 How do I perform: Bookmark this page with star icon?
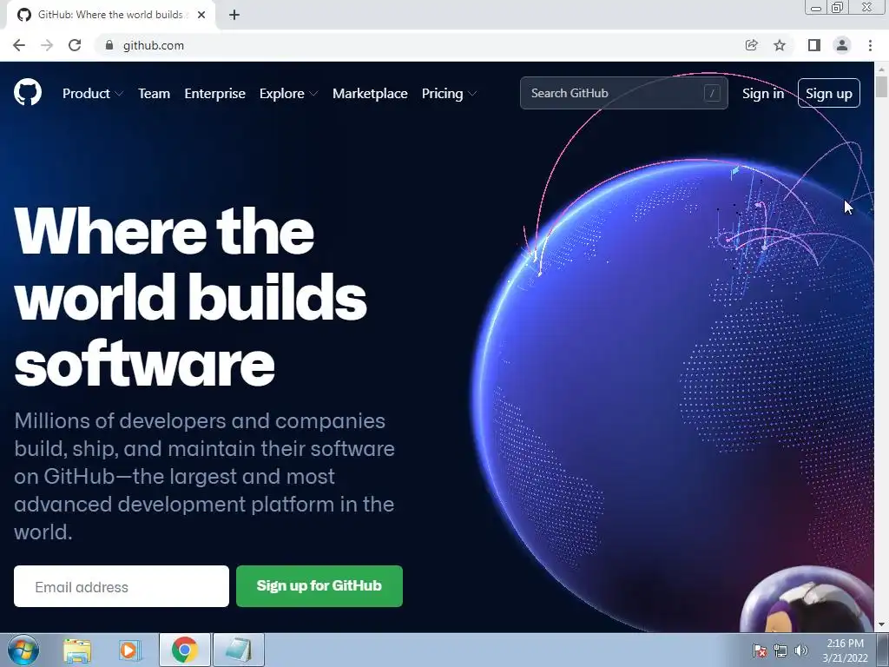(x=780, y=45)
